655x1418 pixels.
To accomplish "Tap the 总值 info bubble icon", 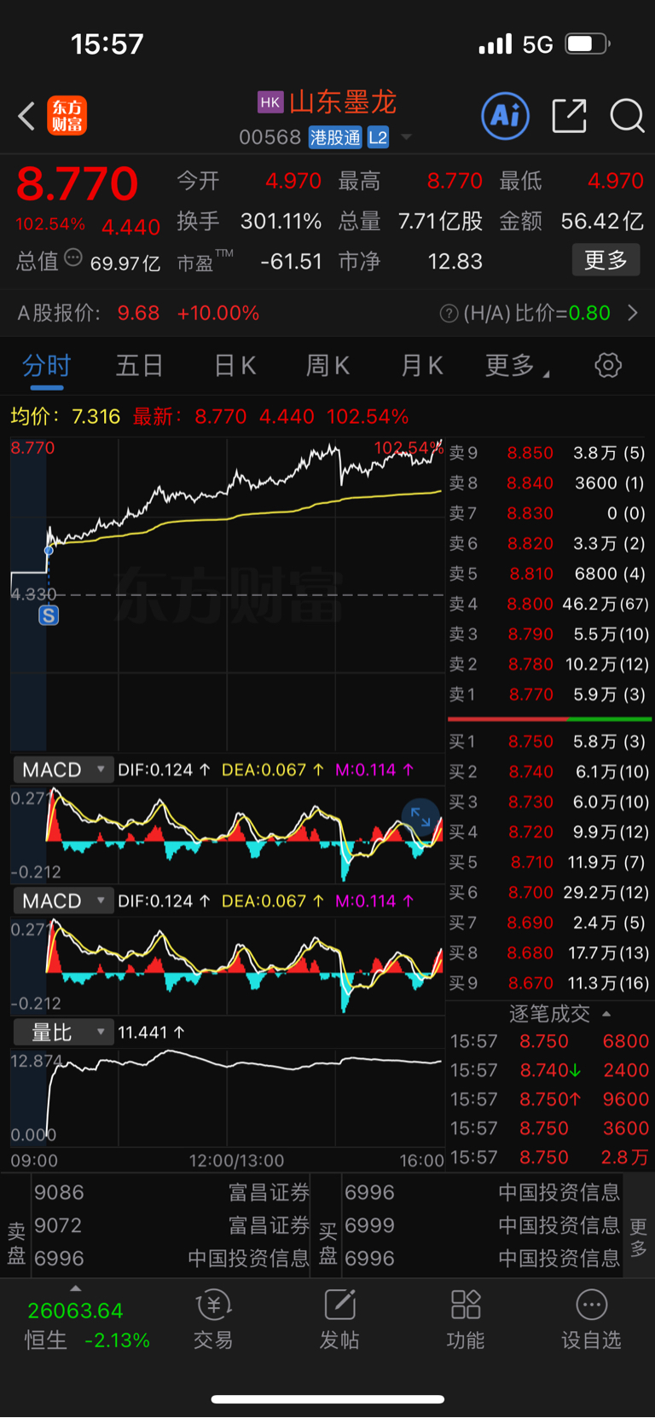I will [x=73, y=258].
